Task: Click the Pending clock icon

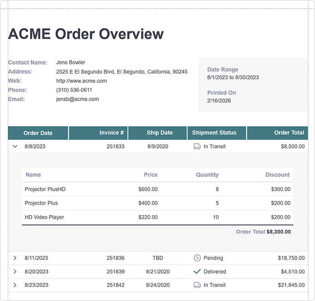Action: [197, 258]
